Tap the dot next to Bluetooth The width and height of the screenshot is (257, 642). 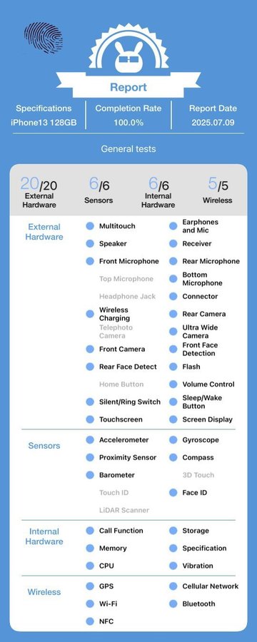(173, 603)
